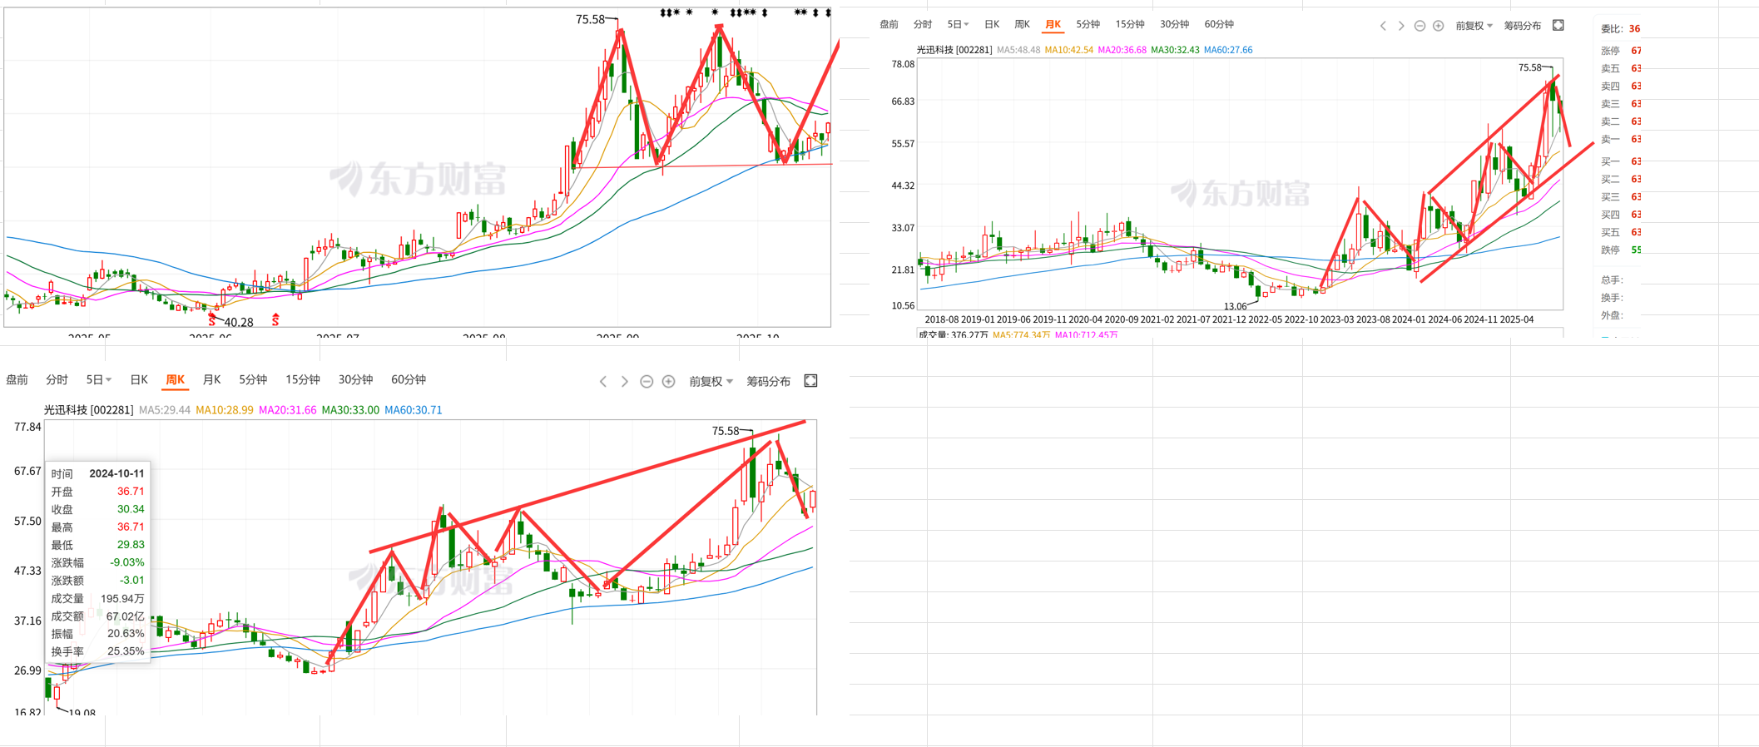Switch weekly chart panel to 日K

click(x=139, y=380)
